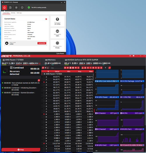Toggle the fan sensor type filter icon
This screenshot has width=146, height=153.
tap(93, 68)
